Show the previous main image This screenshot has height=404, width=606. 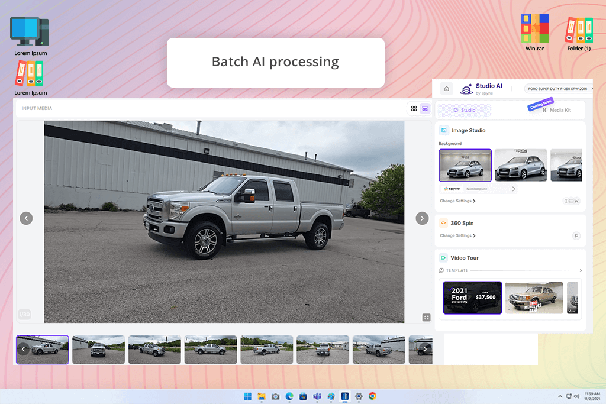pos(26,218)
